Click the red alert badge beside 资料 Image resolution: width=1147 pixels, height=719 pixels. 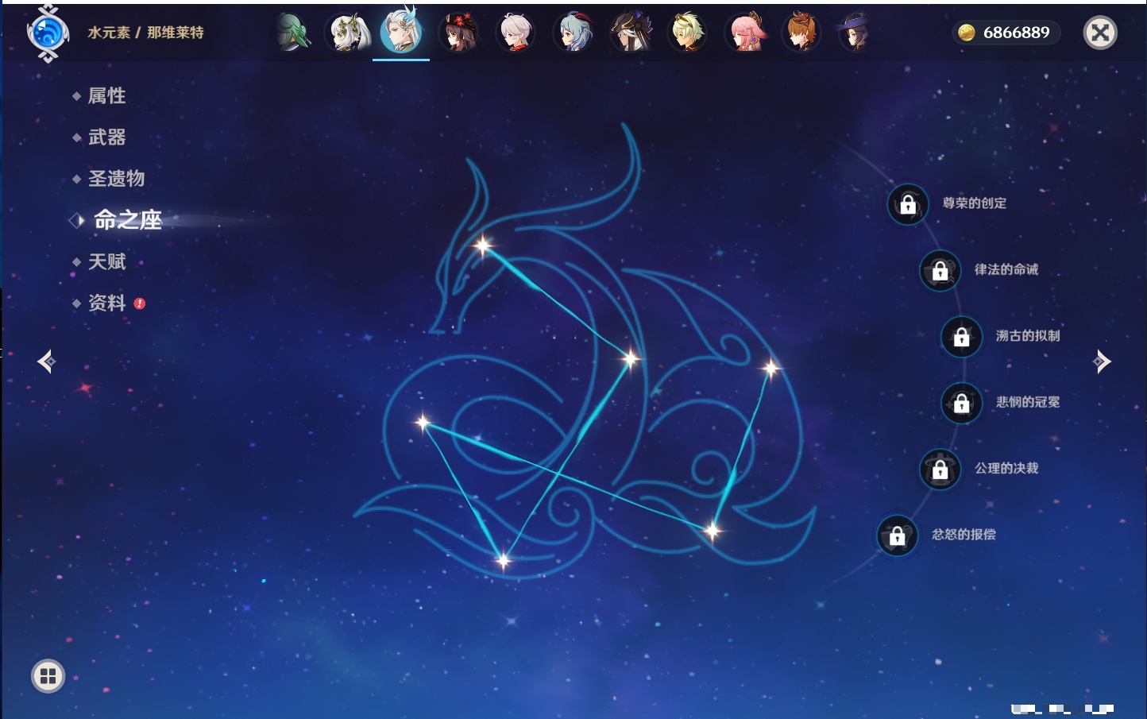[140, 303]
